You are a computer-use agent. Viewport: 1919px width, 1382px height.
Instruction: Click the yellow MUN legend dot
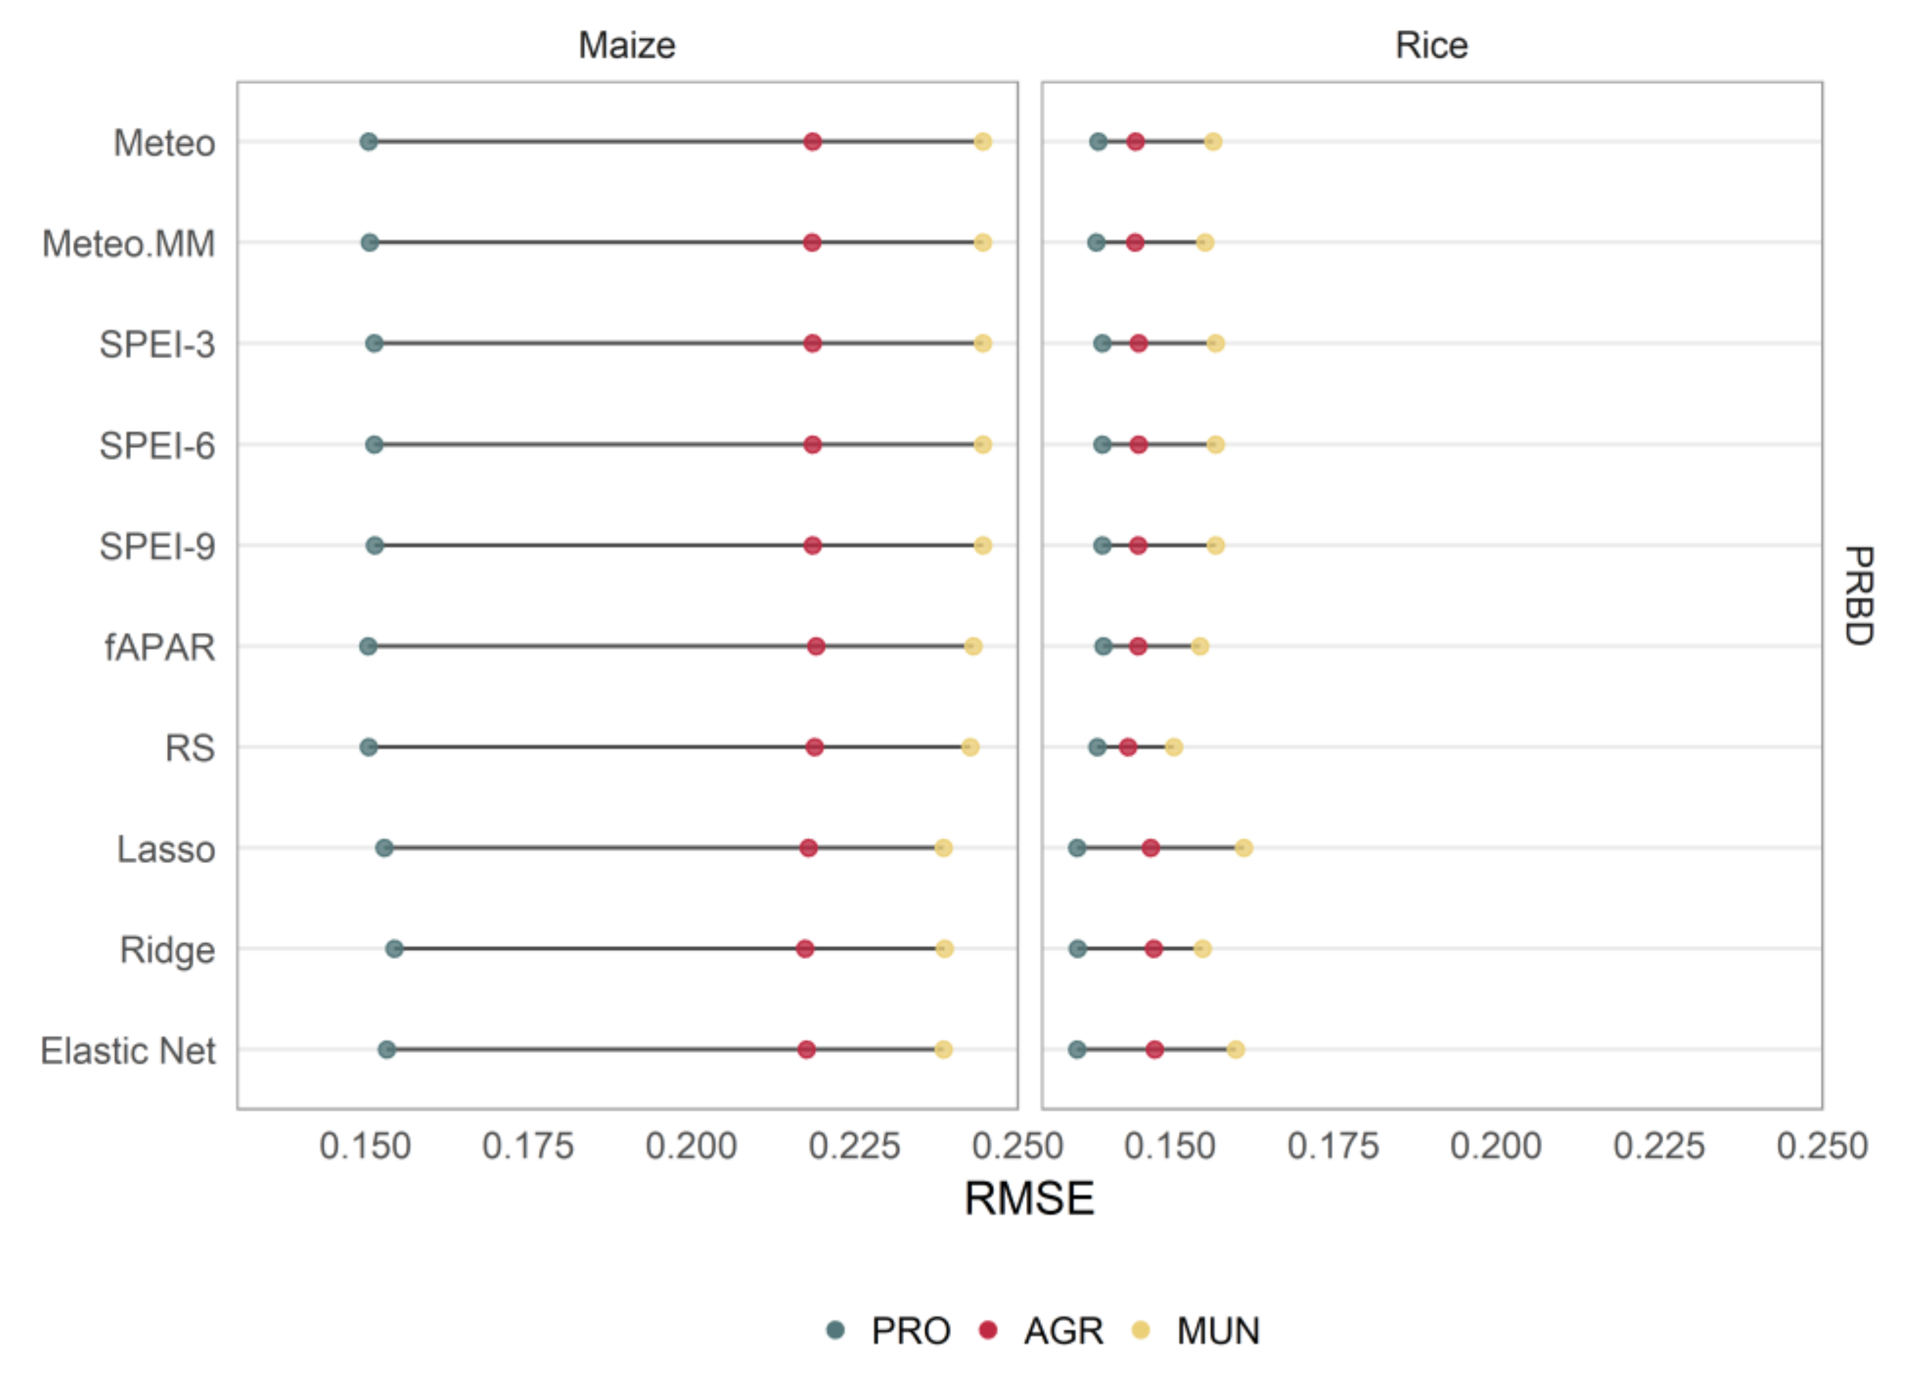pos(1141,1331)
